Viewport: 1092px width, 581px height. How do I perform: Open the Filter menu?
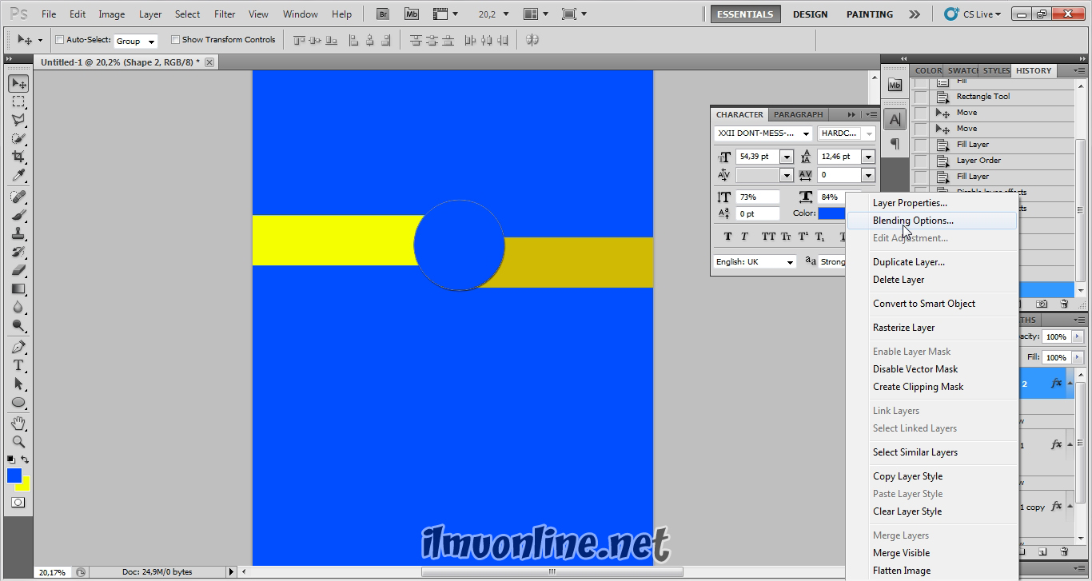tap(225, 14)
